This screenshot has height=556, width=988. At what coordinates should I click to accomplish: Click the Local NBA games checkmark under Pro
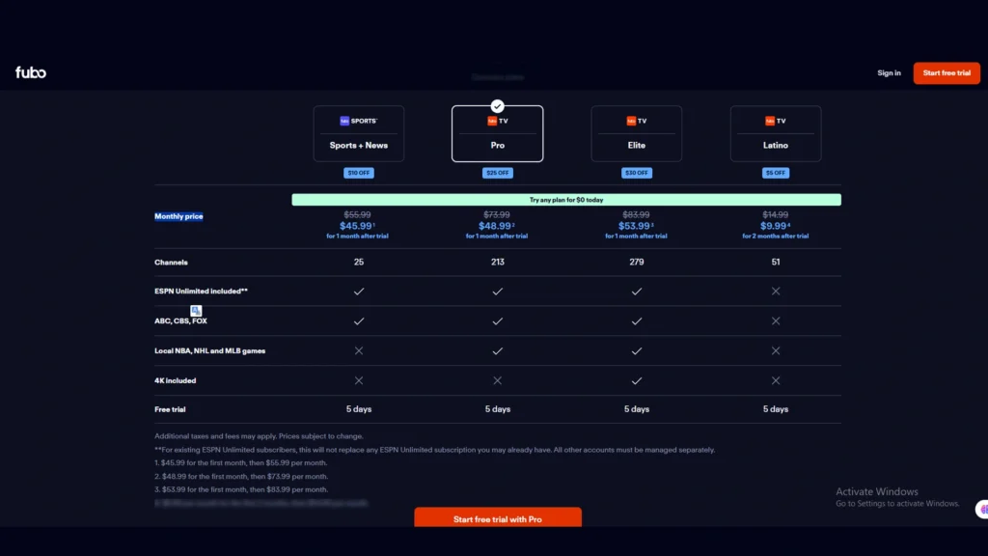(497, 350)
